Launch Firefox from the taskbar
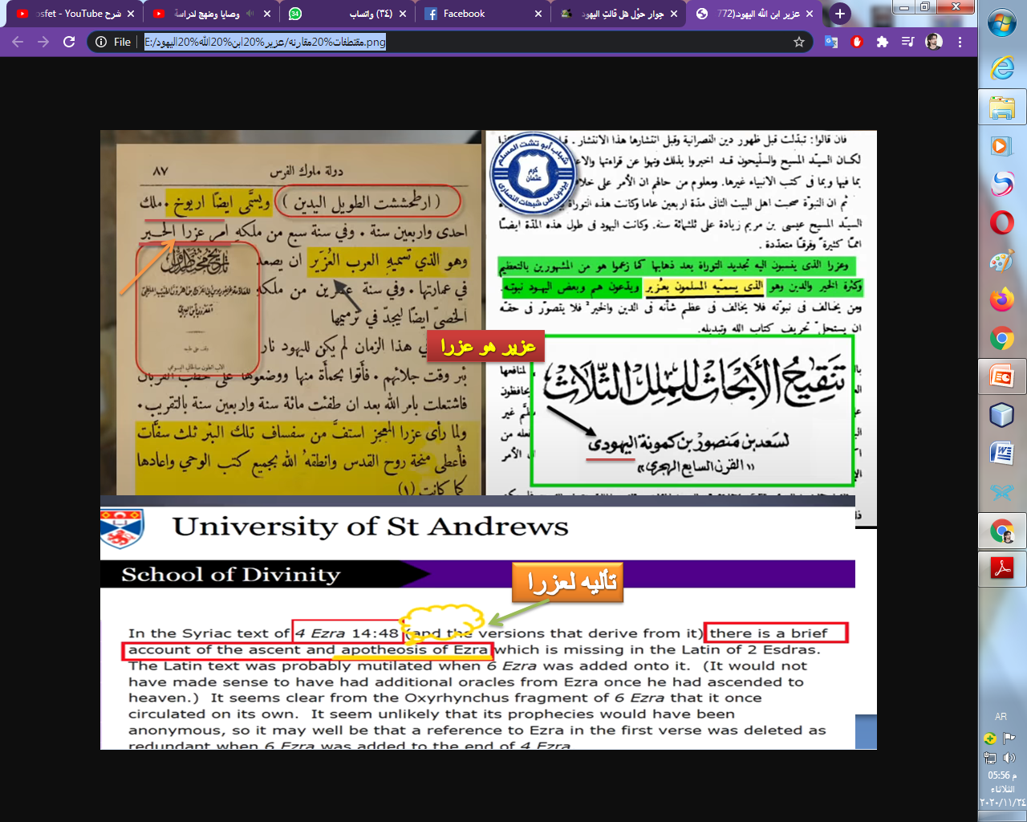This screenshot has height=822, width=1027. click(1002, 299)
